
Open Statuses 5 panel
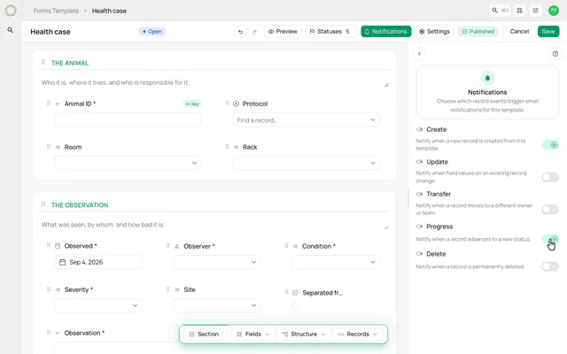tap(330, 32)
